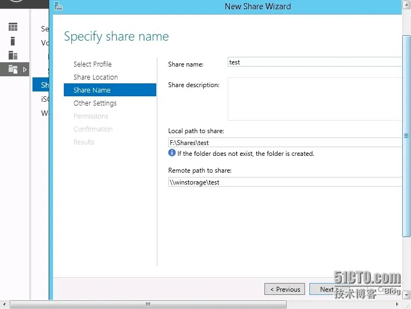Viewport: 411px width, 309px height.
Task: Click the 'Local path to share:' label
Action: (196, 131)
